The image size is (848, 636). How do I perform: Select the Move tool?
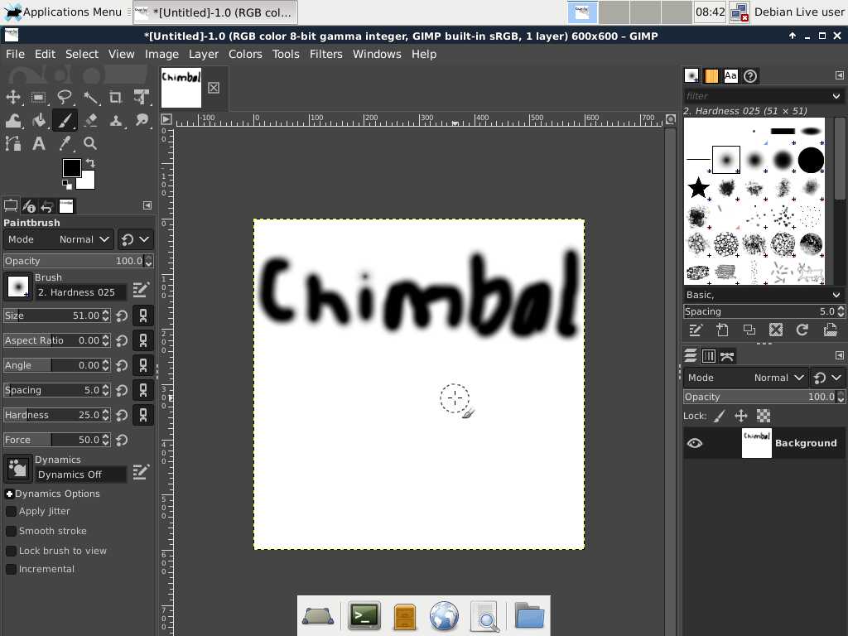[13, 98]
